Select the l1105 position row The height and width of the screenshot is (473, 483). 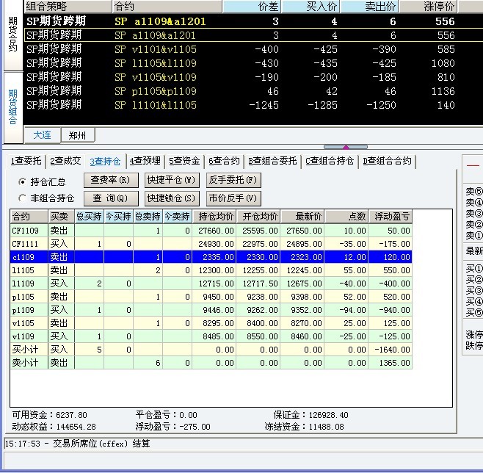(x=211, y=270)
